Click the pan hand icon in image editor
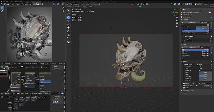Screen dimensions: 214x112 click(x=63, y=11)
